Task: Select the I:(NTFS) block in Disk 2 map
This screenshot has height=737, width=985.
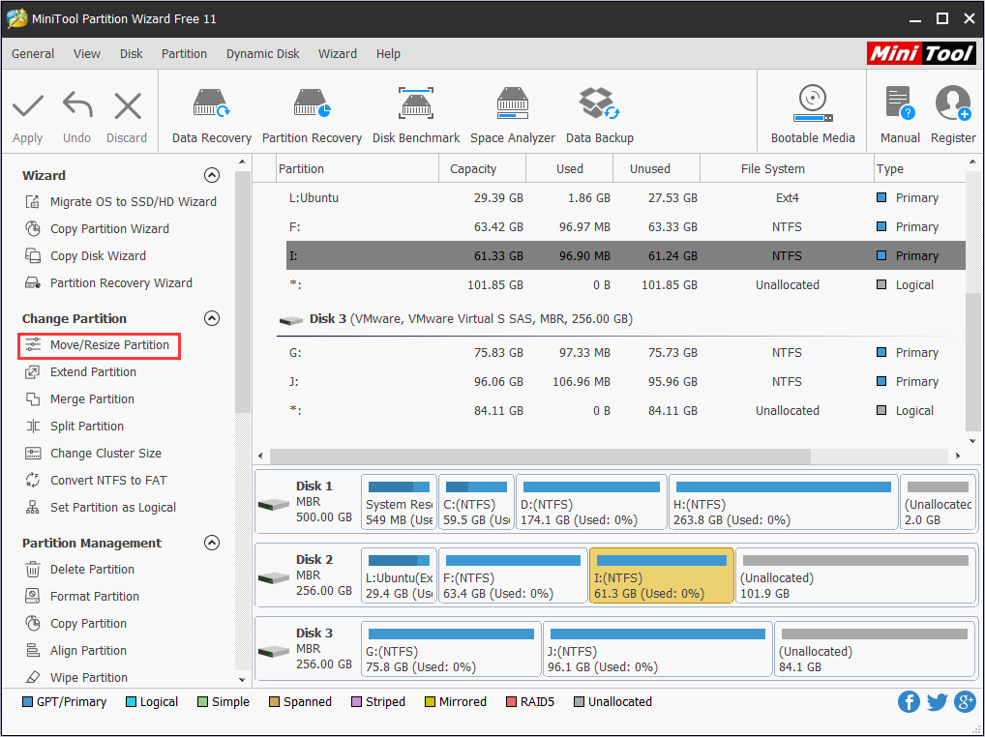Action: point(662,575)
